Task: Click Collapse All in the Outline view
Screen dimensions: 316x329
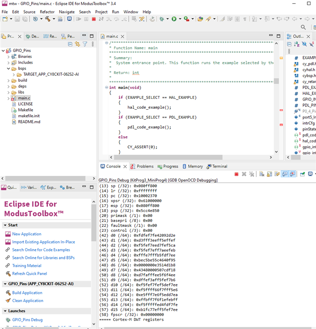Action: point(289,44)
